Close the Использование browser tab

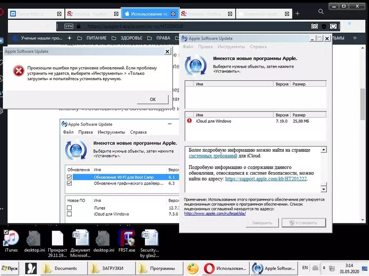(x=173, y=14)
